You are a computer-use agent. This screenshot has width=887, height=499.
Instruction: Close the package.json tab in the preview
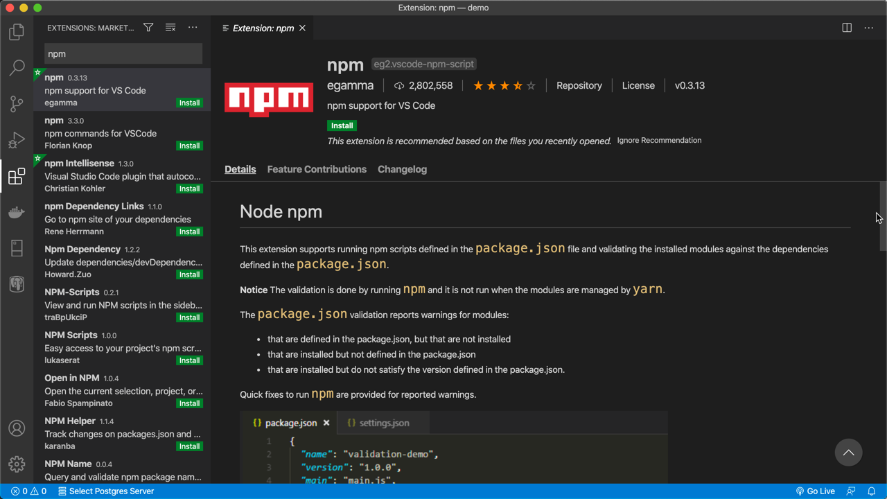(326, 423)
